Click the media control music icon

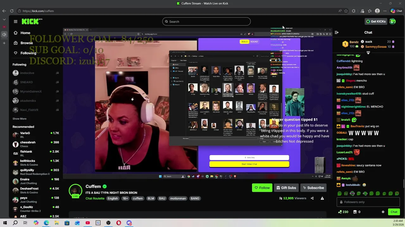pyautogui.click(x=362, y=11)
